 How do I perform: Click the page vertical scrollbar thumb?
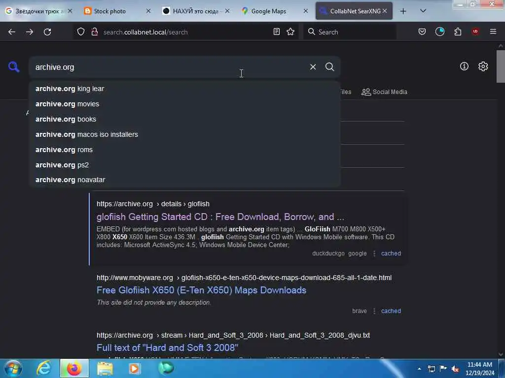501,66
